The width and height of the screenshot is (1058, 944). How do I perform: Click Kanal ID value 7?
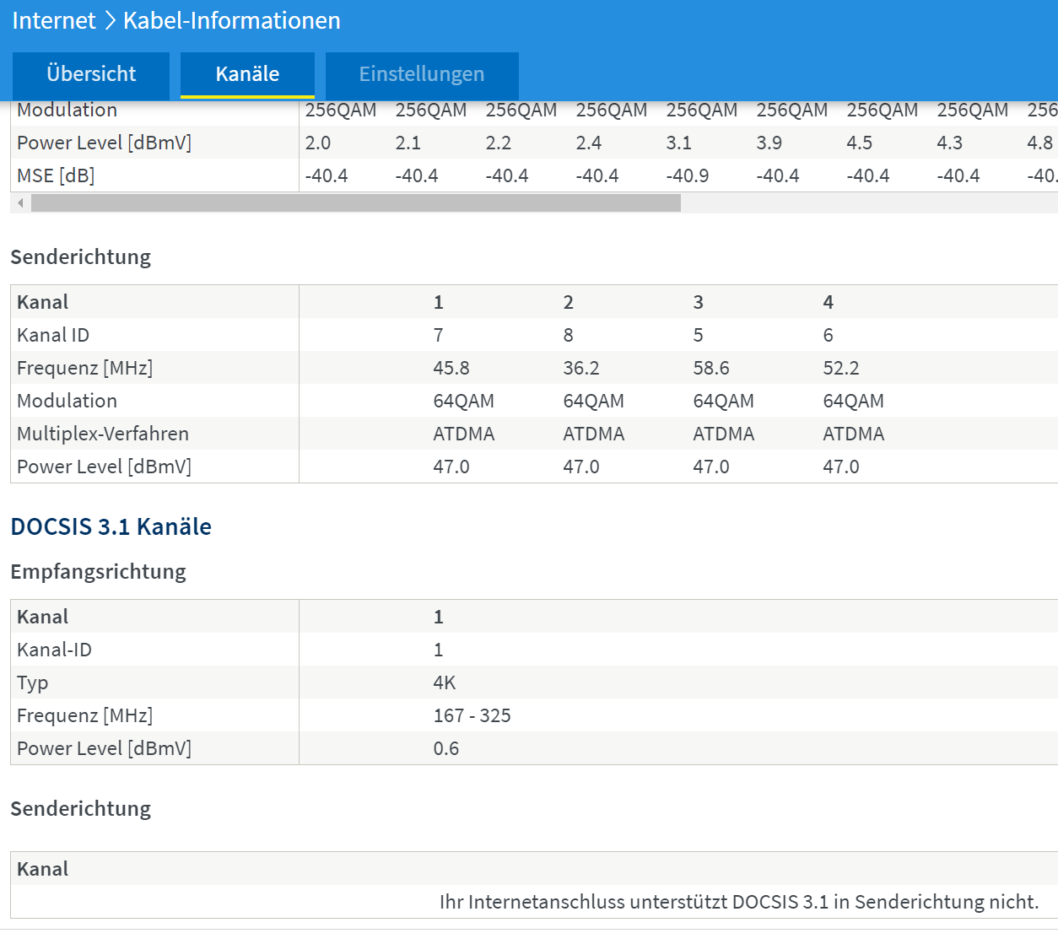[439, 335]
